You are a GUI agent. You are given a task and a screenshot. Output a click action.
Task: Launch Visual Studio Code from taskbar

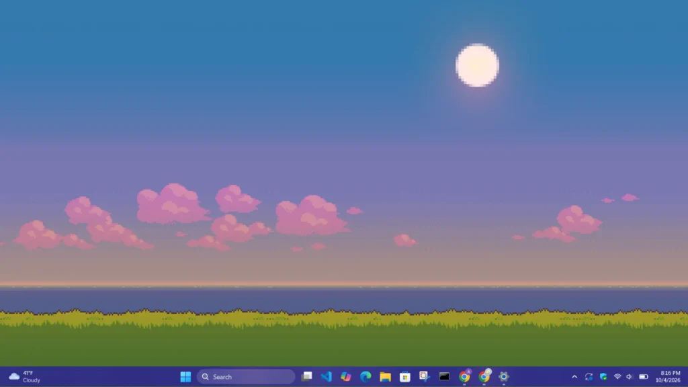pyautogui.click(x=327, y=376)
